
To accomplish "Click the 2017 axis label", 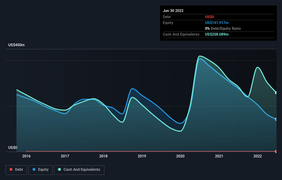I will (x=65, y=156).
